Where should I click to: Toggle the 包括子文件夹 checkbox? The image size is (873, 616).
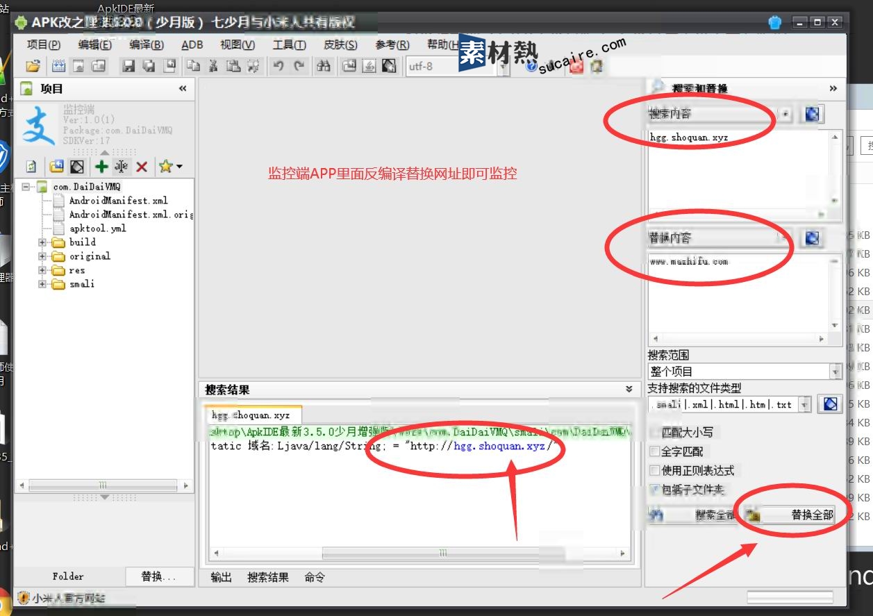(654, 490)
